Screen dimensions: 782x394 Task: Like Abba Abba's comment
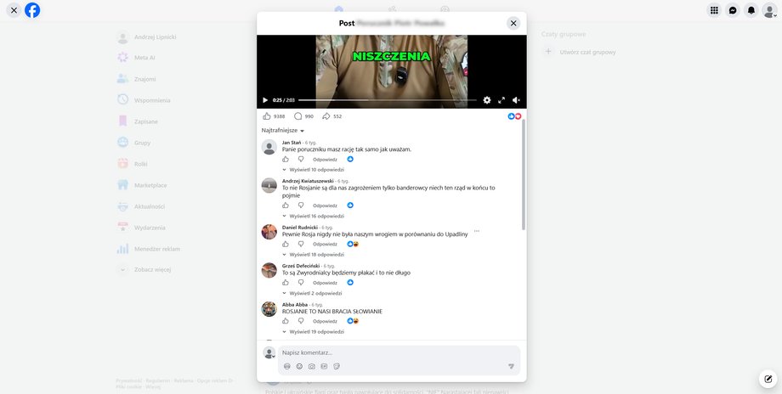pos(286,321)
